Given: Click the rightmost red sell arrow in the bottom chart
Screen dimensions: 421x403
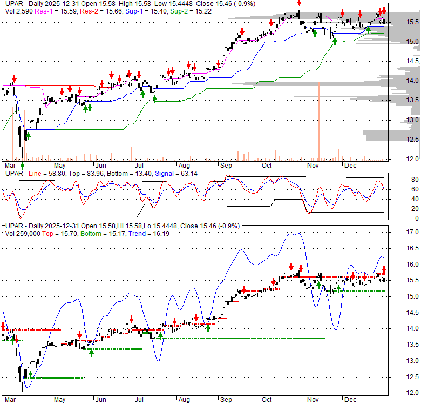Looking at the screenshot, I should pos(384,269).
